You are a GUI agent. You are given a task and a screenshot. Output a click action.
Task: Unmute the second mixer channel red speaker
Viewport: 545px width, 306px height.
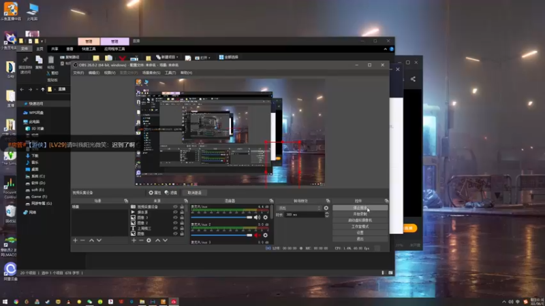257,235
